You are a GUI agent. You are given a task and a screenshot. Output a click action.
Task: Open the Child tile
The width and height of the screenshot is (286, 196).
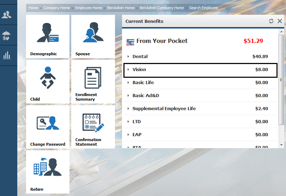point(48,81)
